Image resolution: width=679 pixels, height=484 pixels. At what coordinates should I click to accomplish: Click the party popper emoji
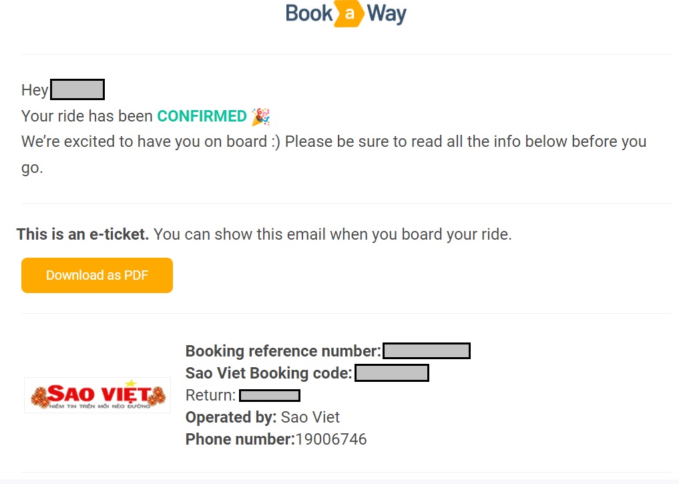click(261, 116)
